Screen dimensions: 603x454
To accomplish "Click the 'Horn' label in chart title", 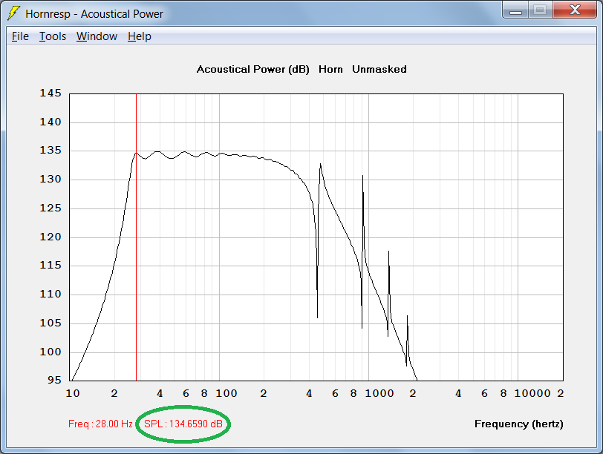I will [330, 70].
